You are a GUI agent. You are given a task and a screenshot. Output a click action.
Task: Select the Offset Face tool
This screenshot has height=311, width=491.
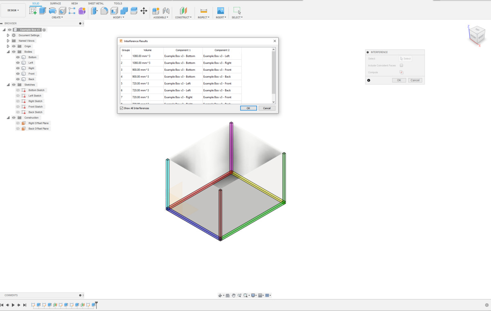pyautogui.click(x=134, y=11)
